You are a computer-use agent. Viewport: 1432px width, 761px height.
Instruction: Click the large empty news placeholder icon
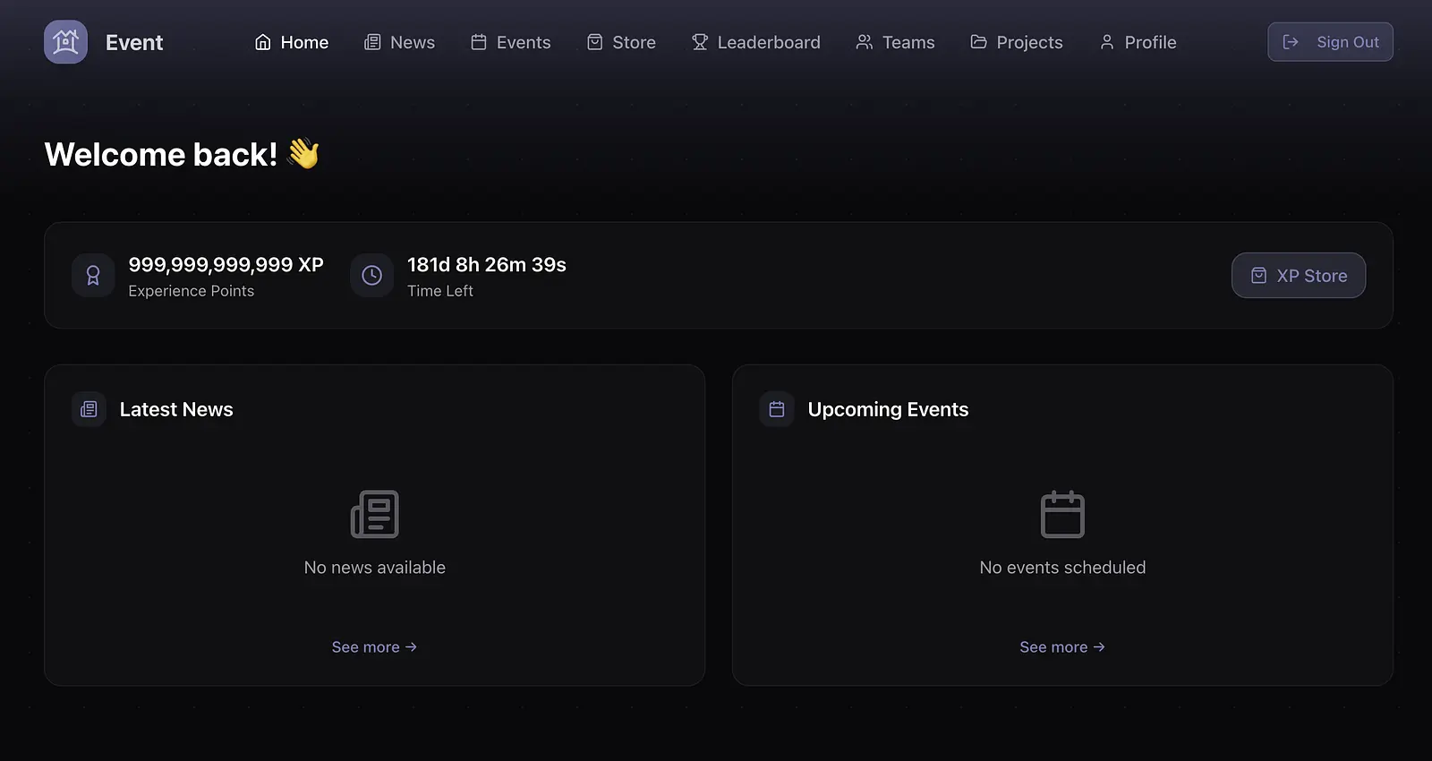coord(374,514)
